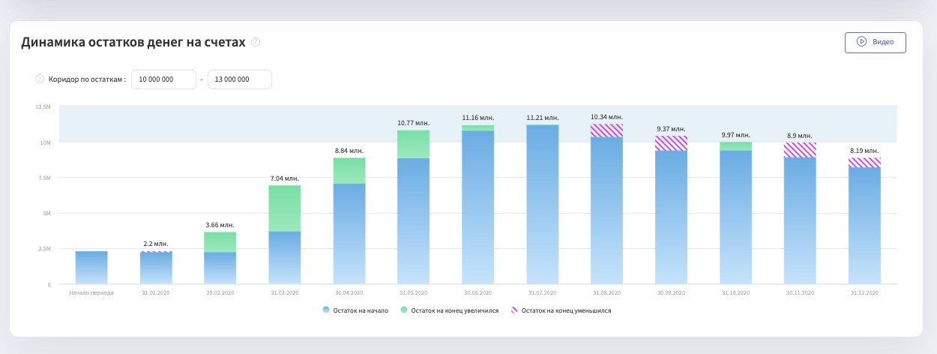Select the blue 31.07.2020 bar
This screenshot has height=354, width=937.
pyautogui.click(x=542, y=204)
